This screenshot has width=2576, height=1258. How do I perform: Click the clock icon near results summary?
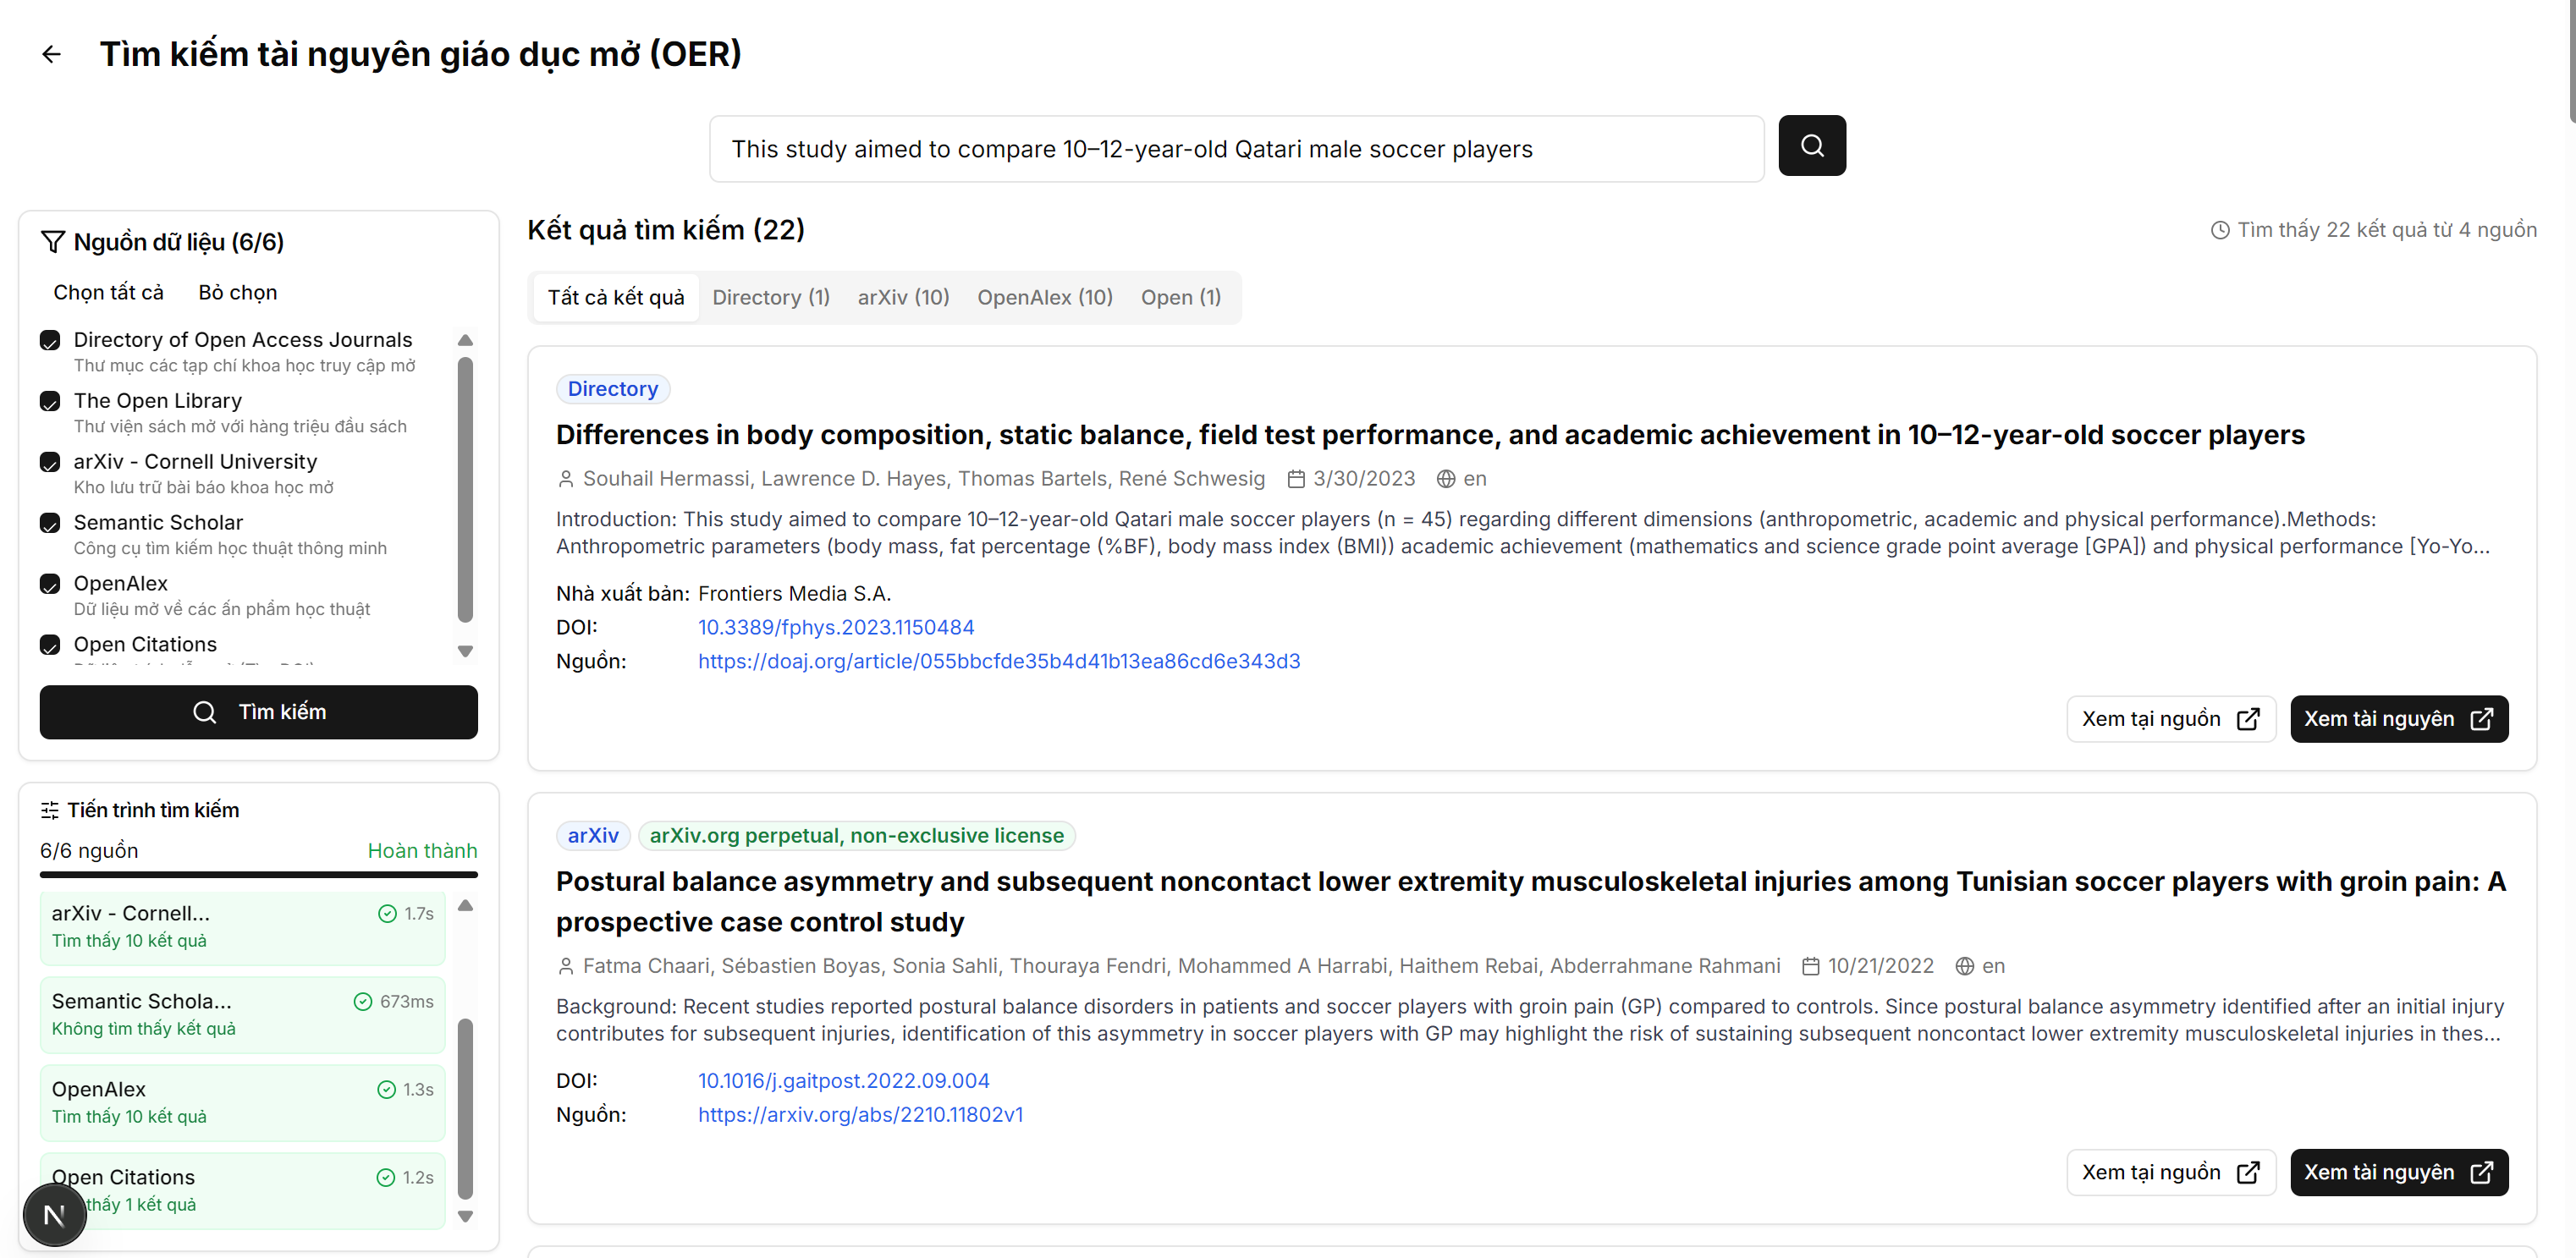(x=2219, y=230)
